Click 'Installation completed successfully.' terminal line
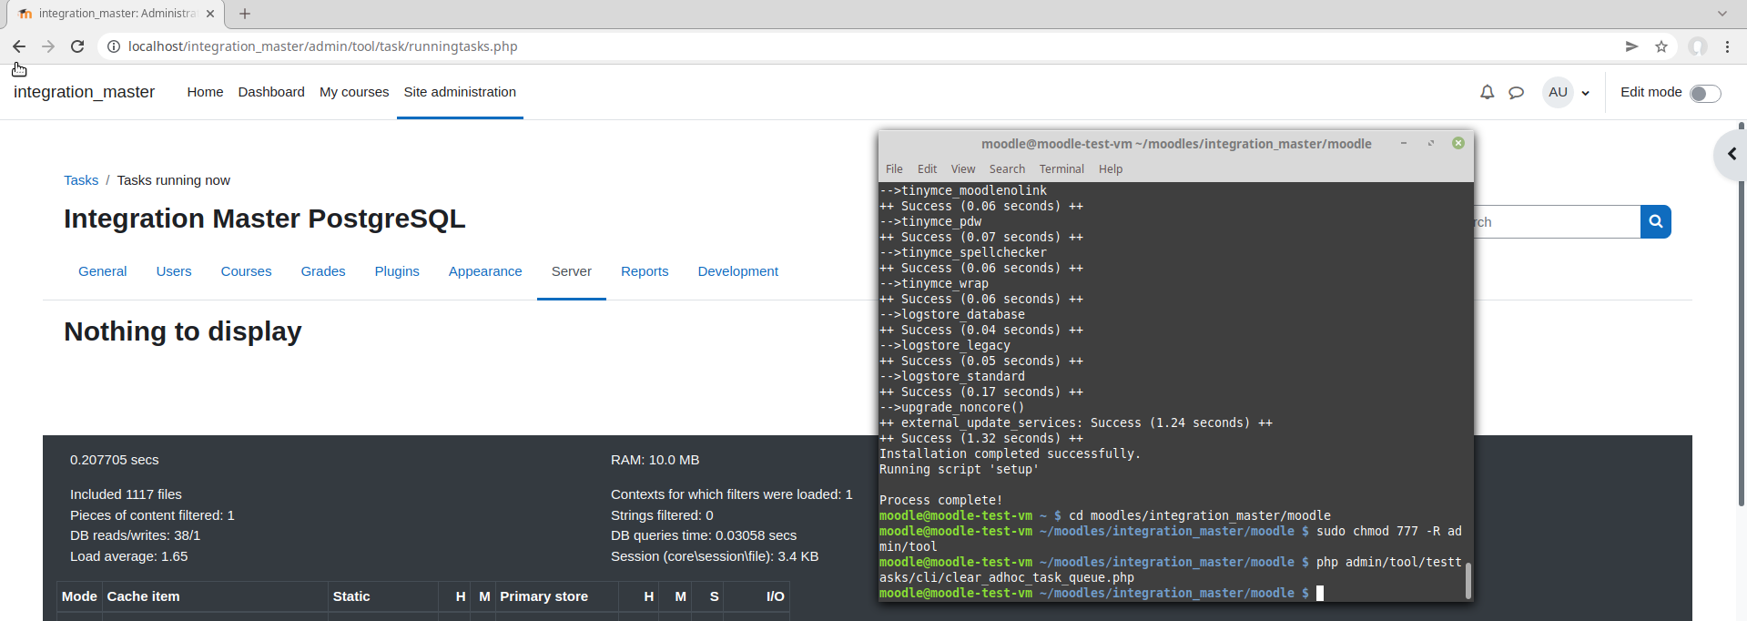The height and width of the screenshot is (621, 1747). tap(1010, 453)
